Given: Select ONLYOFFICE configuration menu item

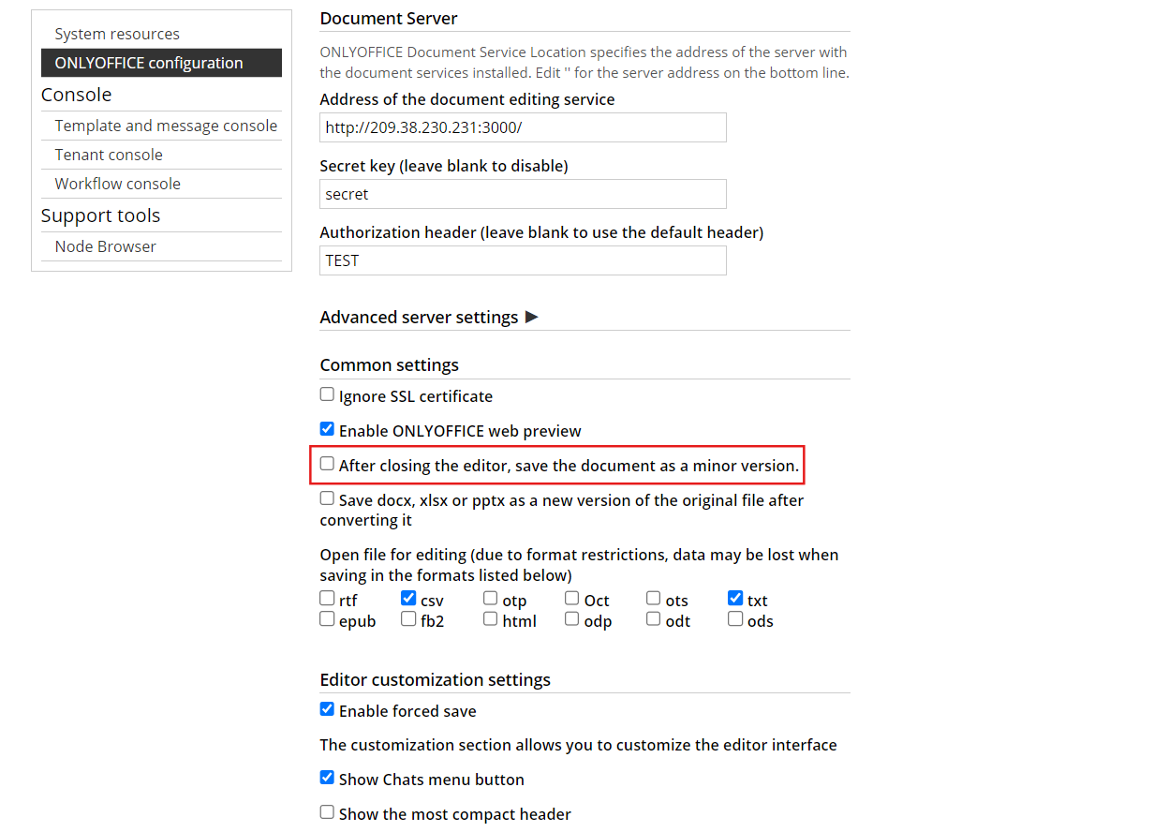Looking at the screenshot, I should click(x=149, y=63).
